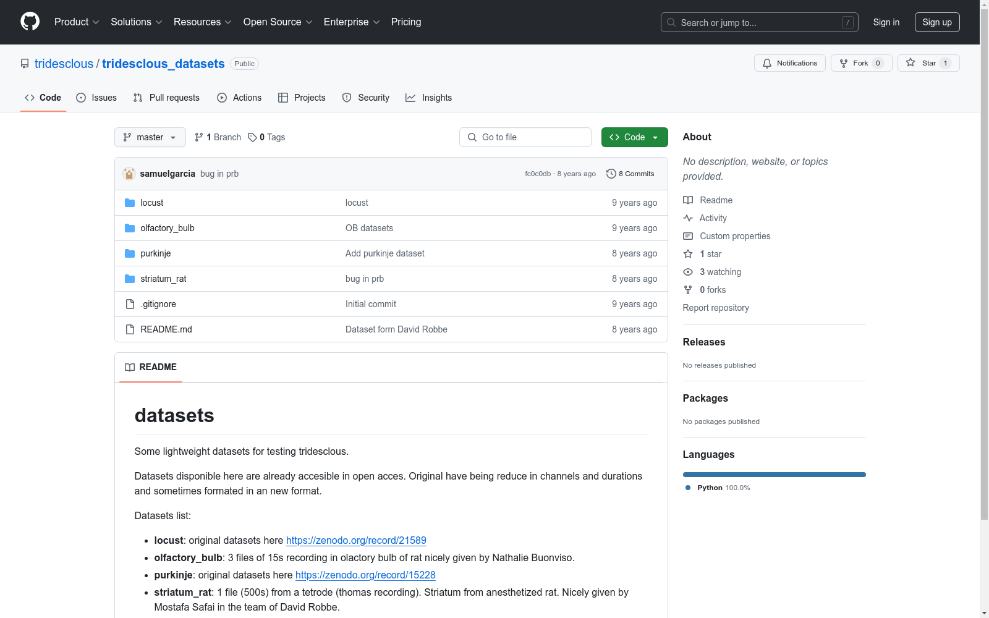Click the book icon in README header

point(130,367)
